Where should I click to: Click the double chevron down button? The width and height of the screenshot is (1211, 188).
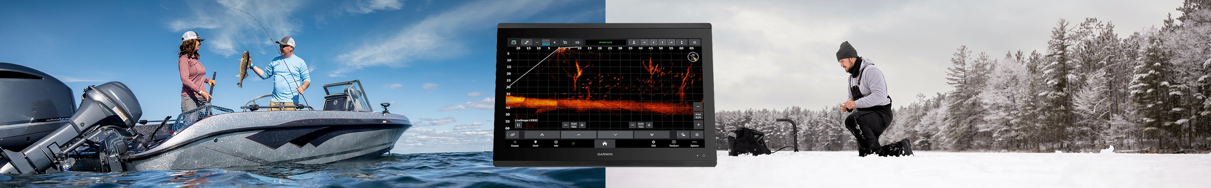point(651,134)
